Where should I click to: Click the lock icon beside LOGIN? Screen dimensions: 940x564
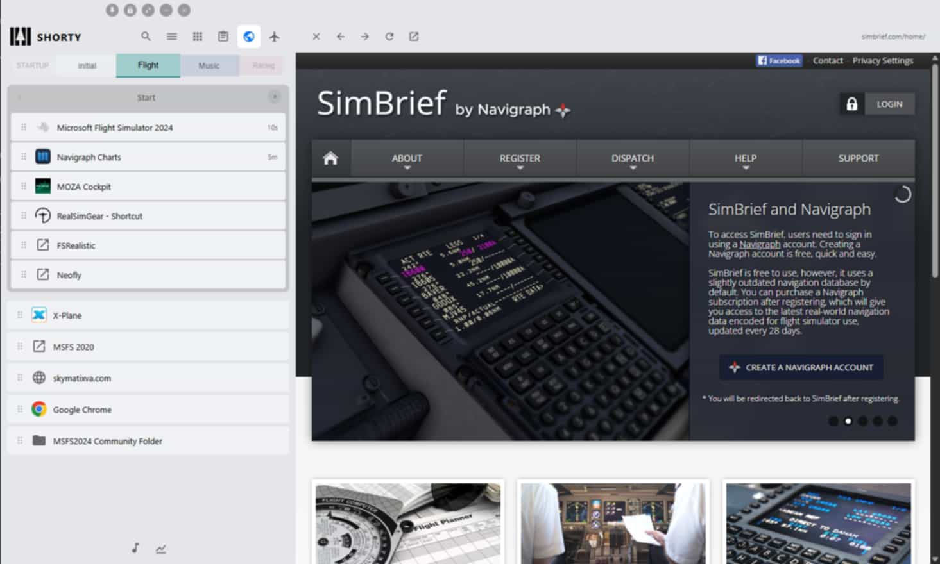pos(851,104)
